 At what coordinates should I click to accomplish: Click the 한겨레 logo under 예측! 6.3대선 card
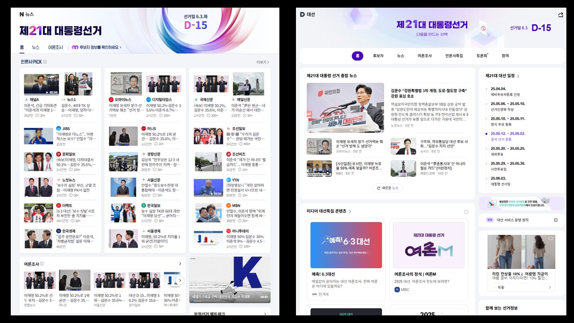point(314,294)
